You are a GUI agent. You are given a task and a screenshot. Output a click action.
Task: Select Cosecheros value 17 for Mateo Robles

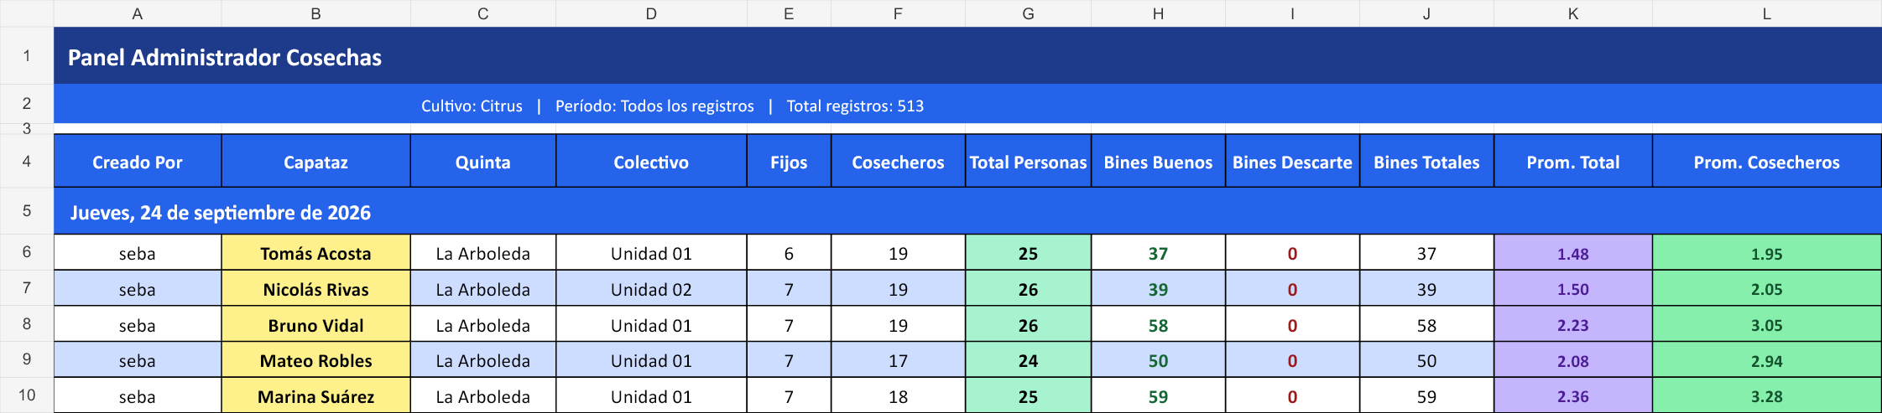pyautogui.click(x=899, y=360)
